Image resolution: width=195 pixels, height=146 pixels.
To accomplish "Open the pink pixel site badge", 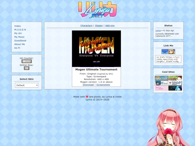I will pyautogui.click(x=161, y=88).
